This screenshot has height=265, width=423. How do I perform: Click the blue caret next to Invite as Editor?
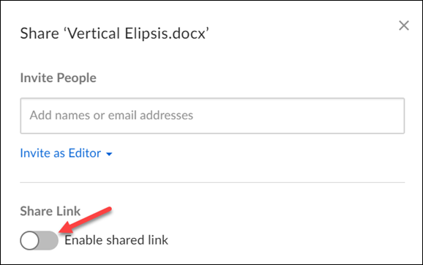point(109,154)
